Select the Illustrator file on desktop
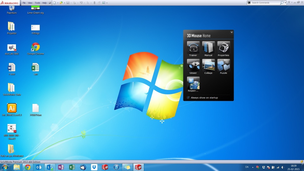This screenshot has width=304, height=171. pos(12,110)
